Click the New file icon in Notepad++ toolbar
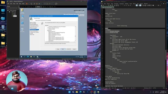Screen dimensions: 168x94 coord(102,5)
